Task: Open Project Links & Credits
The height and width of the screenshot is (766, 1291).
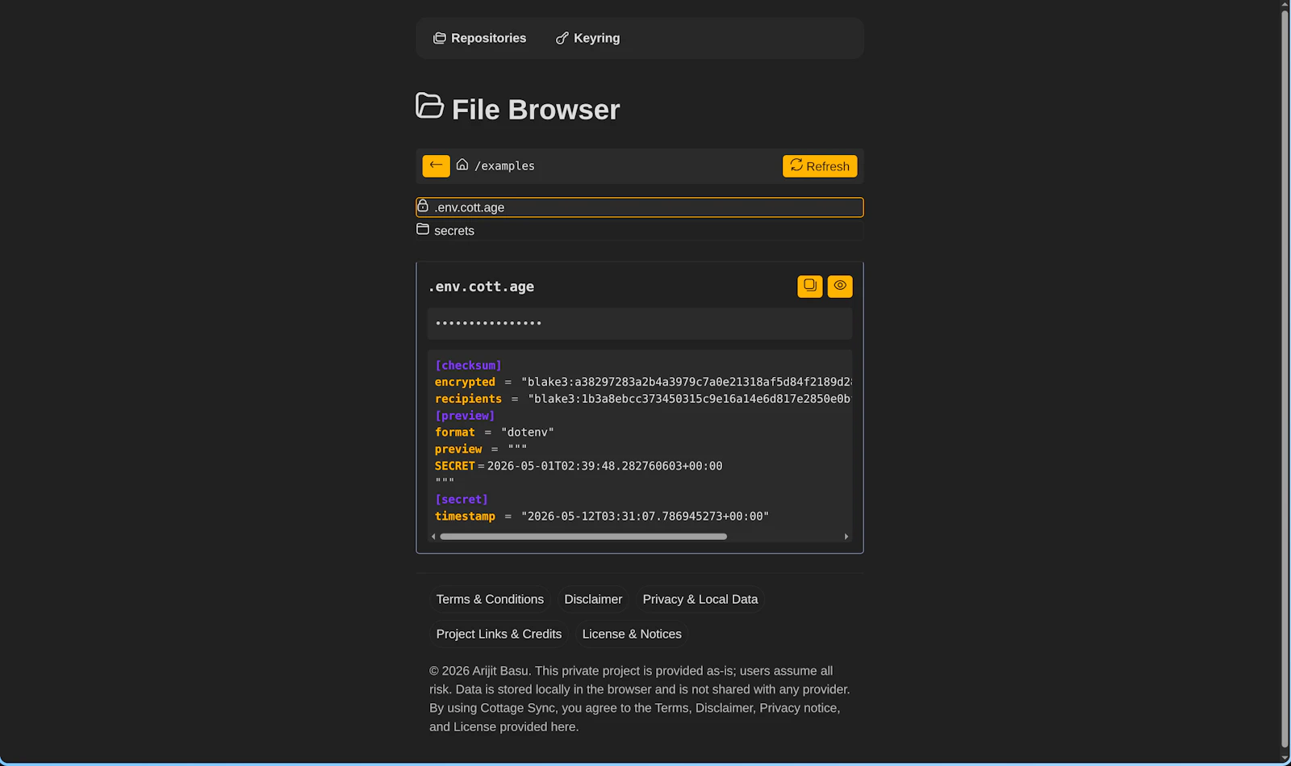Action: 499,634
